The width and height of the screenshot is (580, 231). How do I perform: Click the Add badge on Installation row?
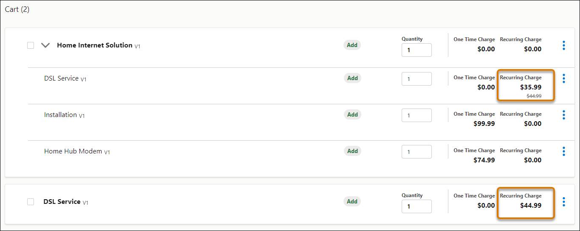coord(352,114)
